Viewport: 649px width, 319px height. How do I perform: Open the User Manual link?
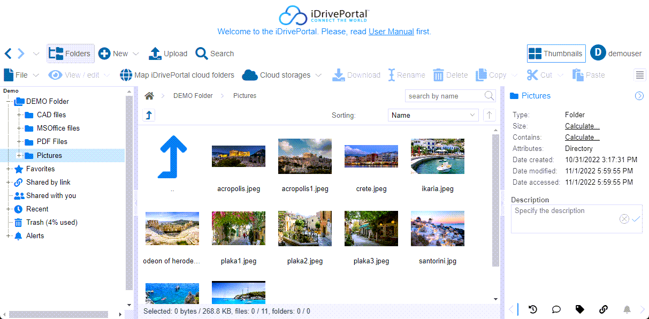(x=391, y=32)
